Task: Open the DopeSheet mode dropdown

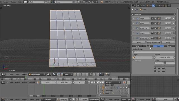Action: (x=49, y=99)
